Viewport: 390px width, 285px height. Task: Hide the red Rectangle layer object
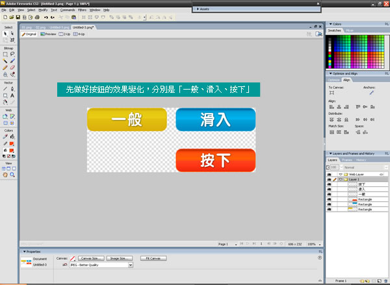point(329,199)
